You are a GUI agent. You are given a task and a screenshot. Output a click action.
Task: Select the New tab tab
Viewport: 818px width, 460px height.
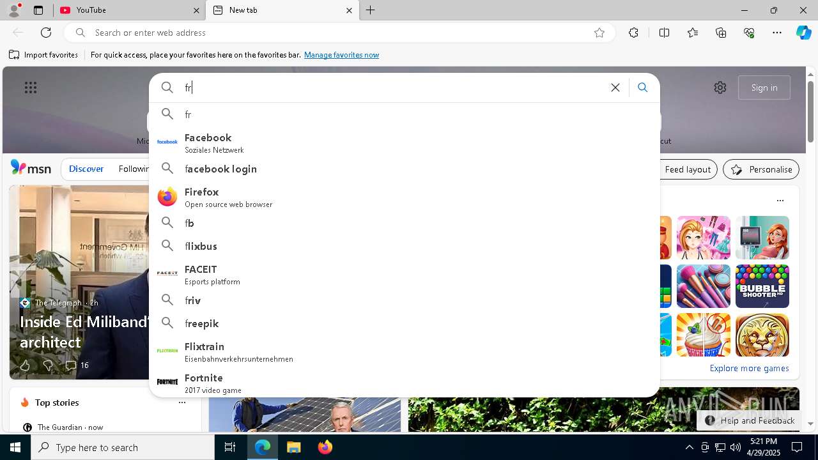point(281,10)
